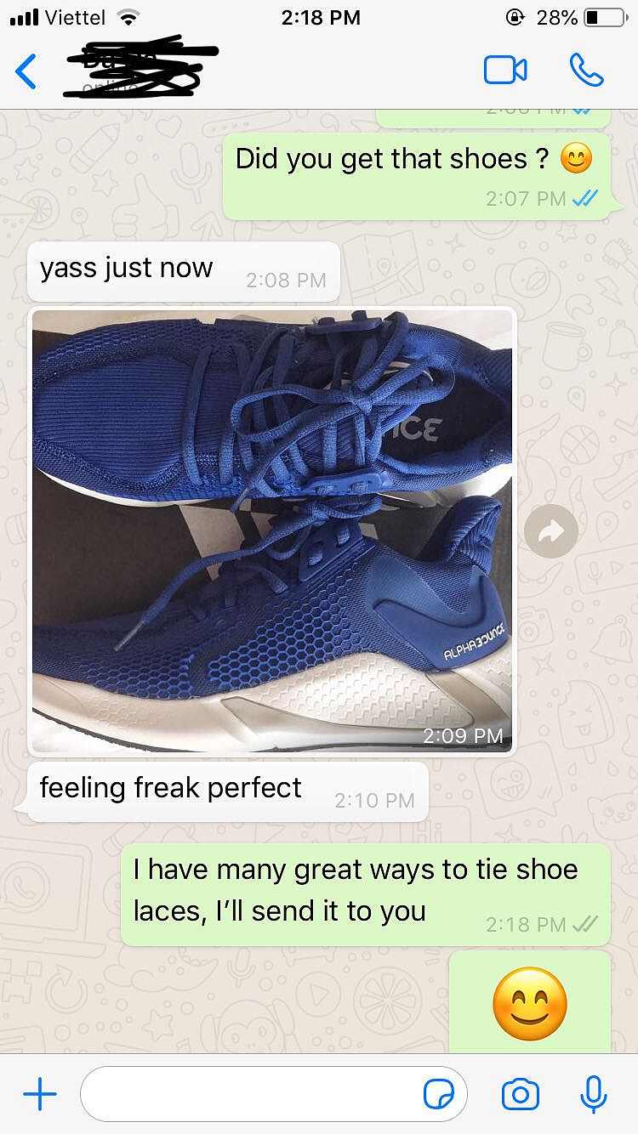Record a voice message with microphone
The image size is (638, 1134).
(x=593, y=1094)
